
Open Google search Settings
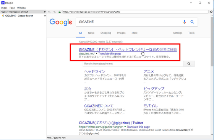tap(178, 33)
